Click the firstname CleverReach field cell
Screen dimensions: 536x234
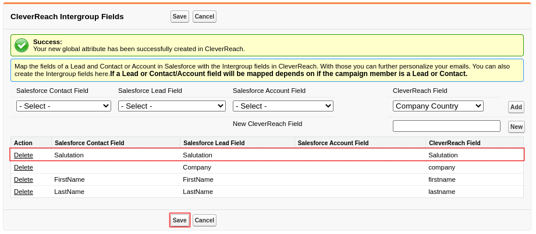click(x=442, y=179)
